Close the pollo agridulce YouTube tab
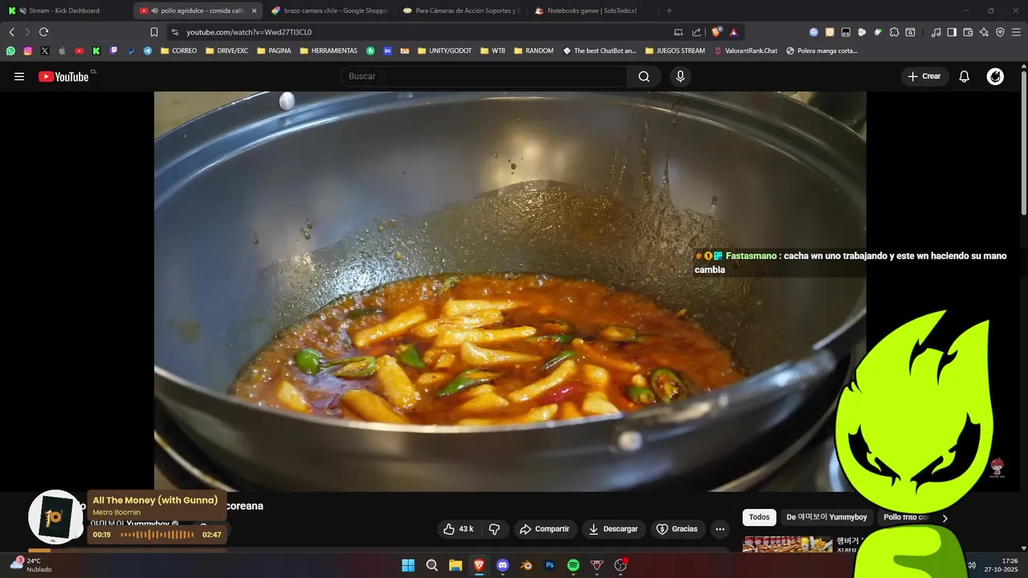Image resolution: width=1028 pixels, height=578 pixels. coord(255,10)
